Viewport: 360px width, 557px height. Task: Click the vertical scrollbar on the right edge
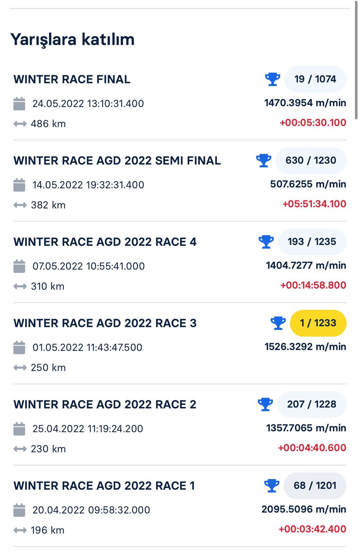pos(356,63)
